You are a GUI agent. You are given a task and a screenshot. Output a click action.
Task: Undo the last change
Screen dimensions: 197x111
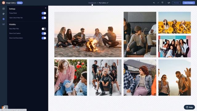pyautogui.click(x=154, y=3)
